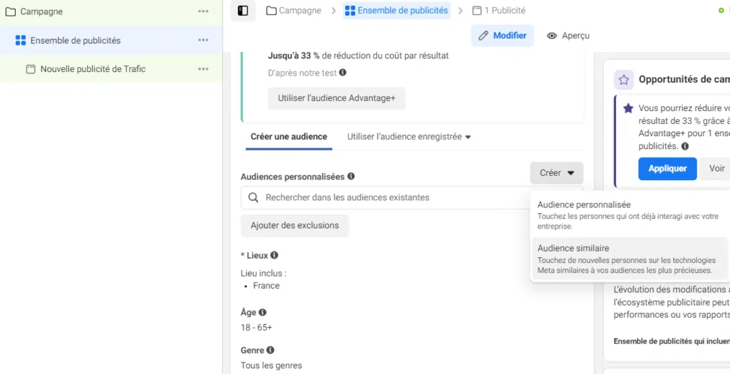Click the search magnifier icon
730x374 pixels.
pyautogui.click(x=253, y=197)
